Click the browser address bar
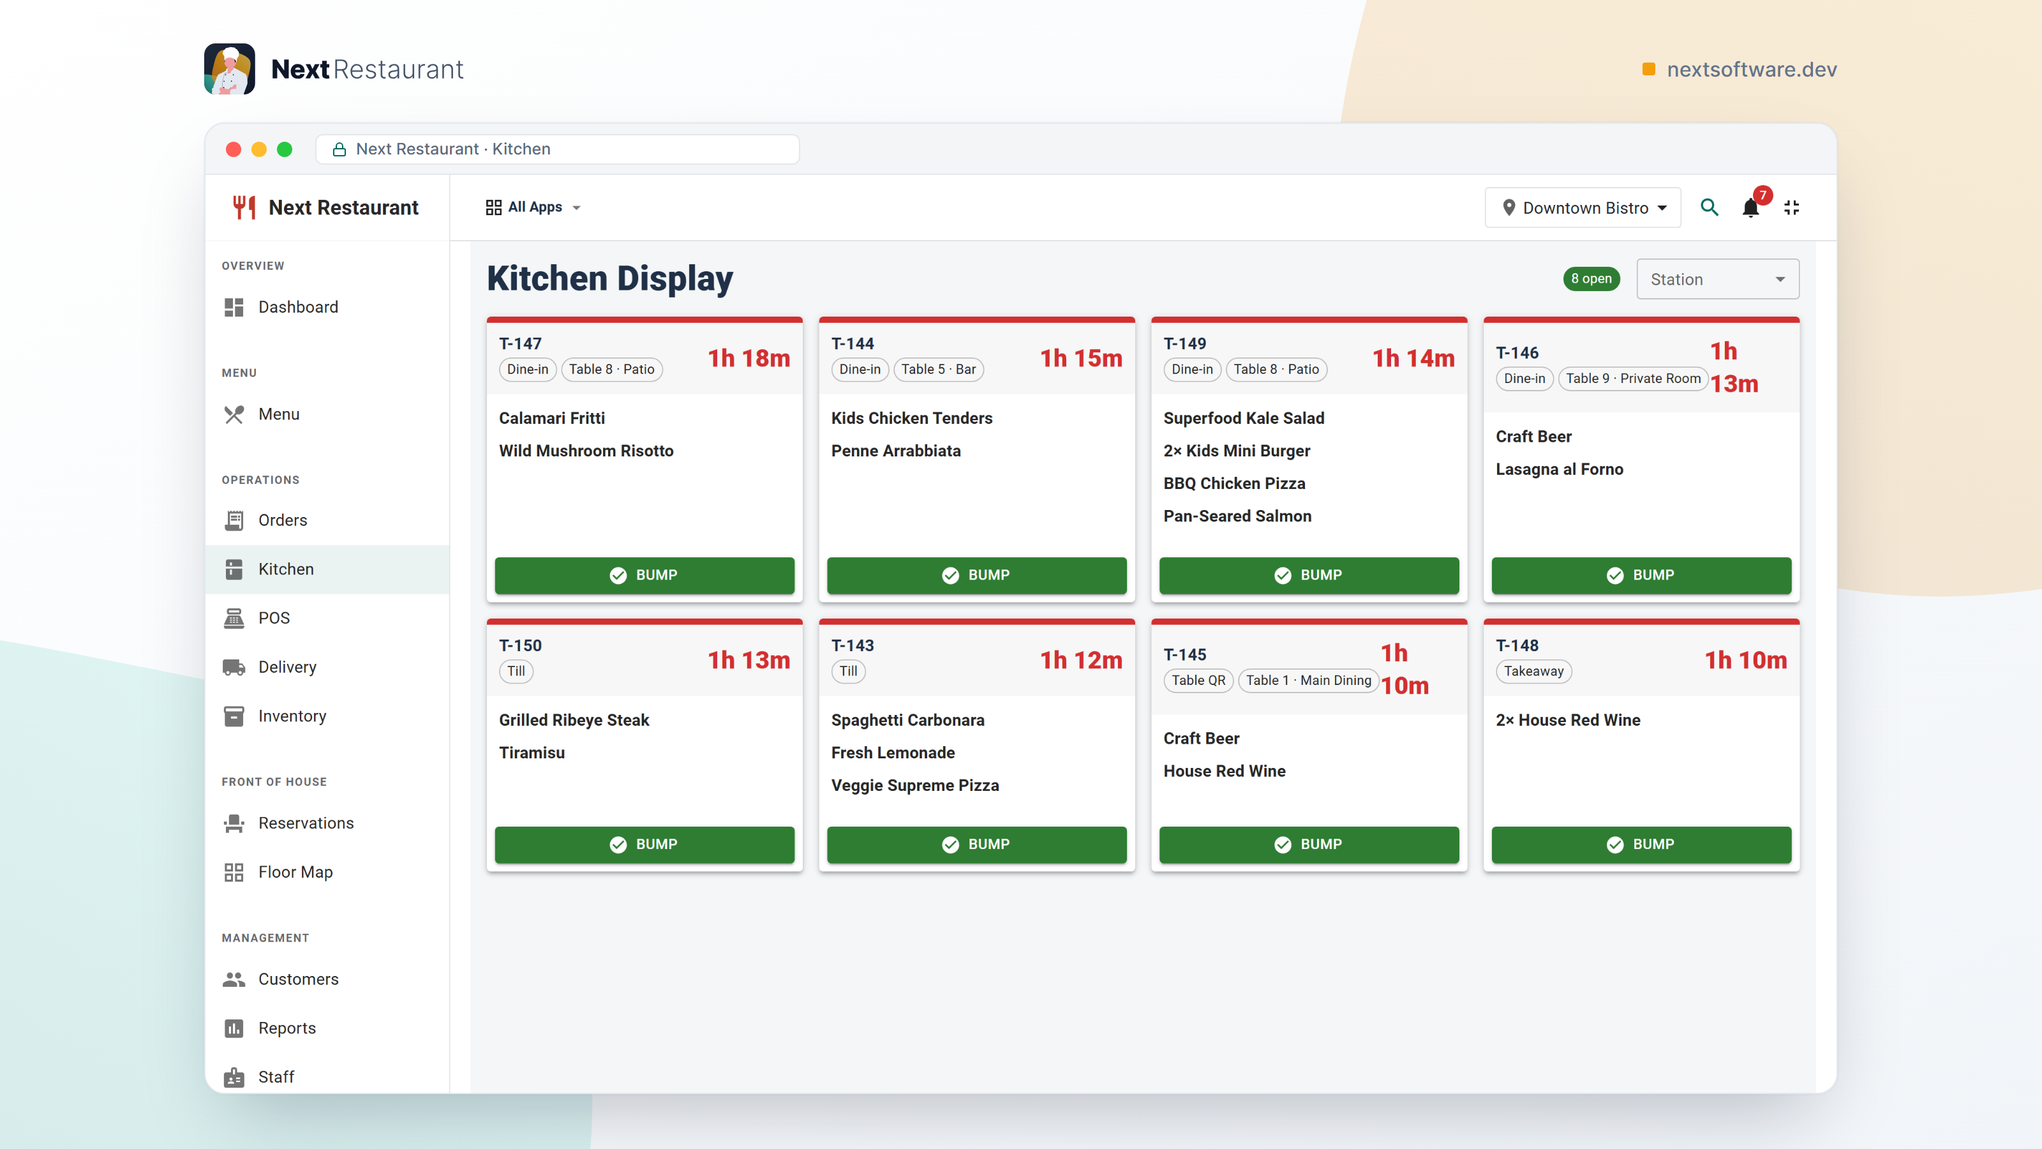2042x1149 pixels. tap(557, 149)
